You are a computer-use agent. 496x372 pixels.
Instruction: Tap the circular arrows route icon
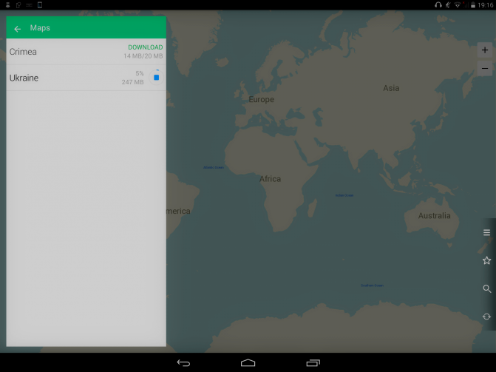click(x=486, y=317)
